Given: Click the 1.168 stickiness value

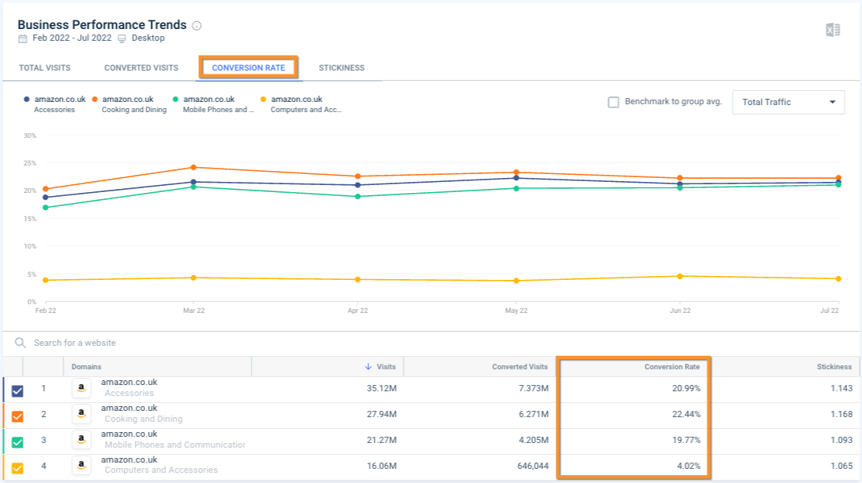Looking at the screenshot, I should point(842,414).
